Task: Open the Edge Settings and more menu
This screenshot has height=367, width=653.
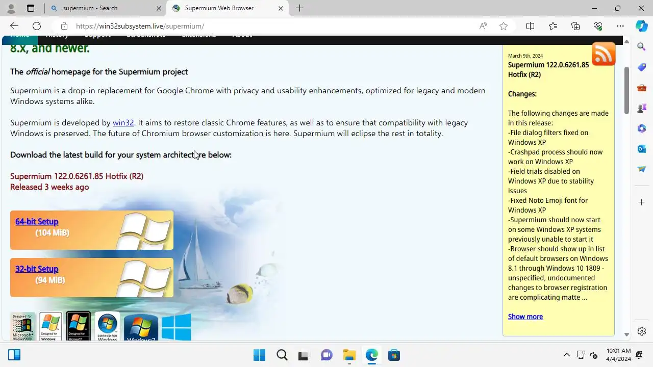Action: click(620, 26)
